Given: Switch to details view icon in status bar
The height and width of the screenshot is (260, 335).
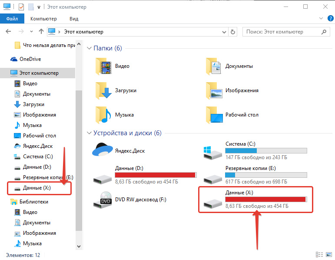Looking at the screenshot, I should coord(319,255).
